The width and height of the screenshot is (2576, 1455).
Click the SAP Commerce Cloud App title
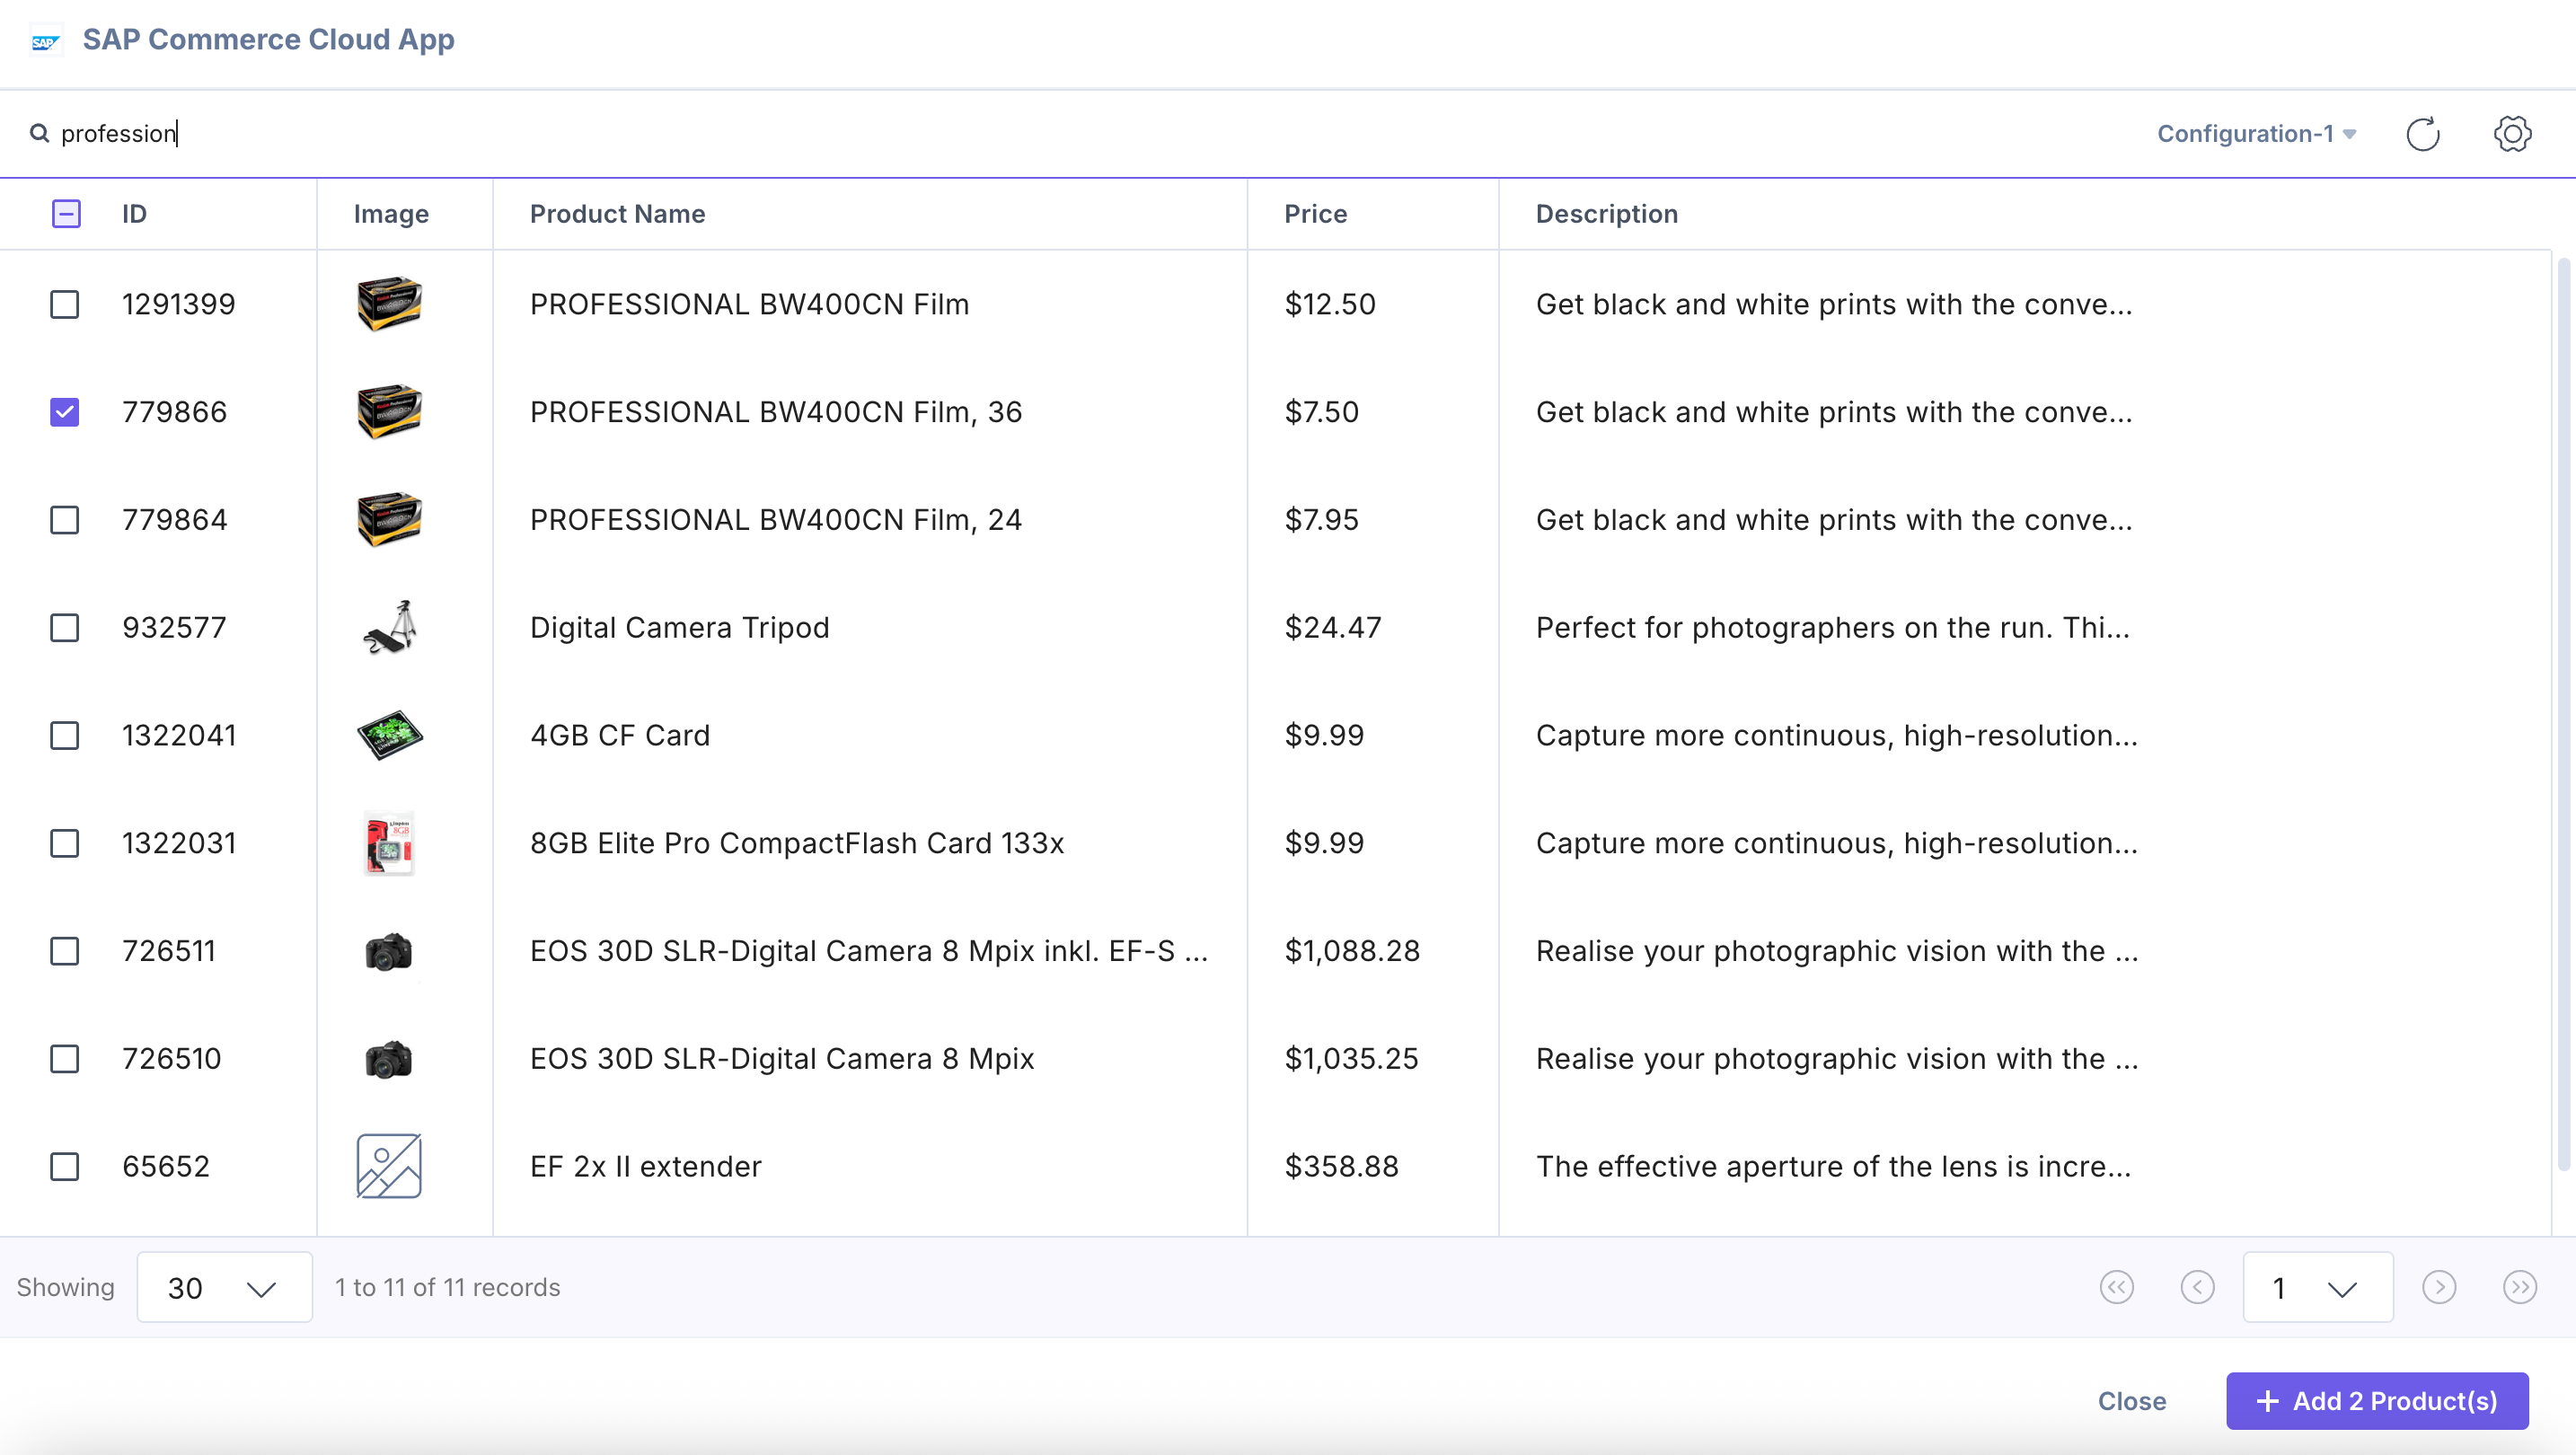(x=268, y=40)
